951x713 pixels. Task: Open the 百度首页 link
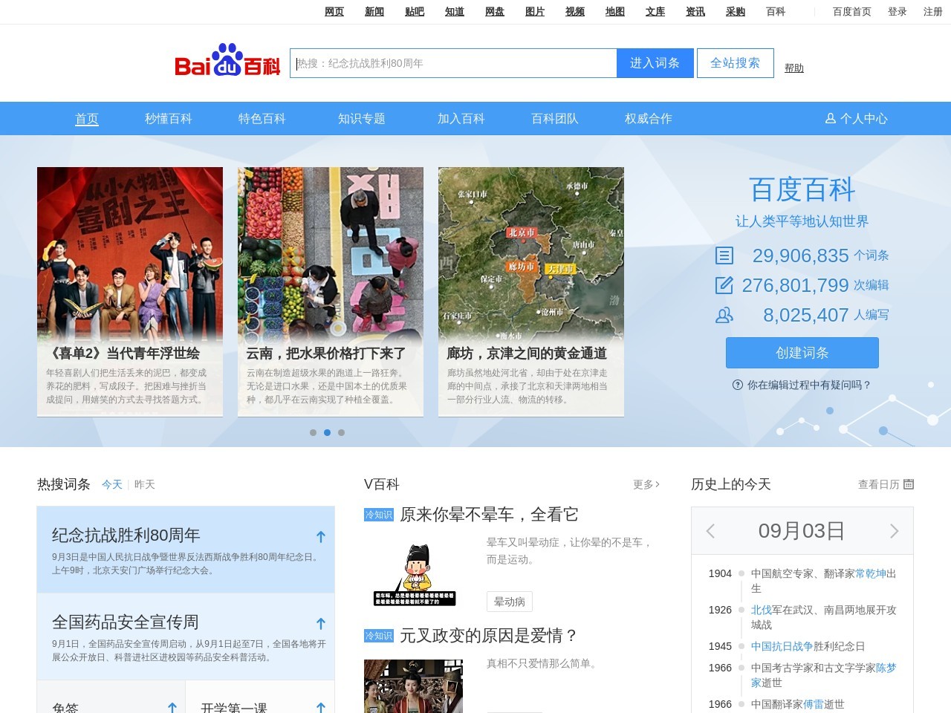click(x=852, y=12)
